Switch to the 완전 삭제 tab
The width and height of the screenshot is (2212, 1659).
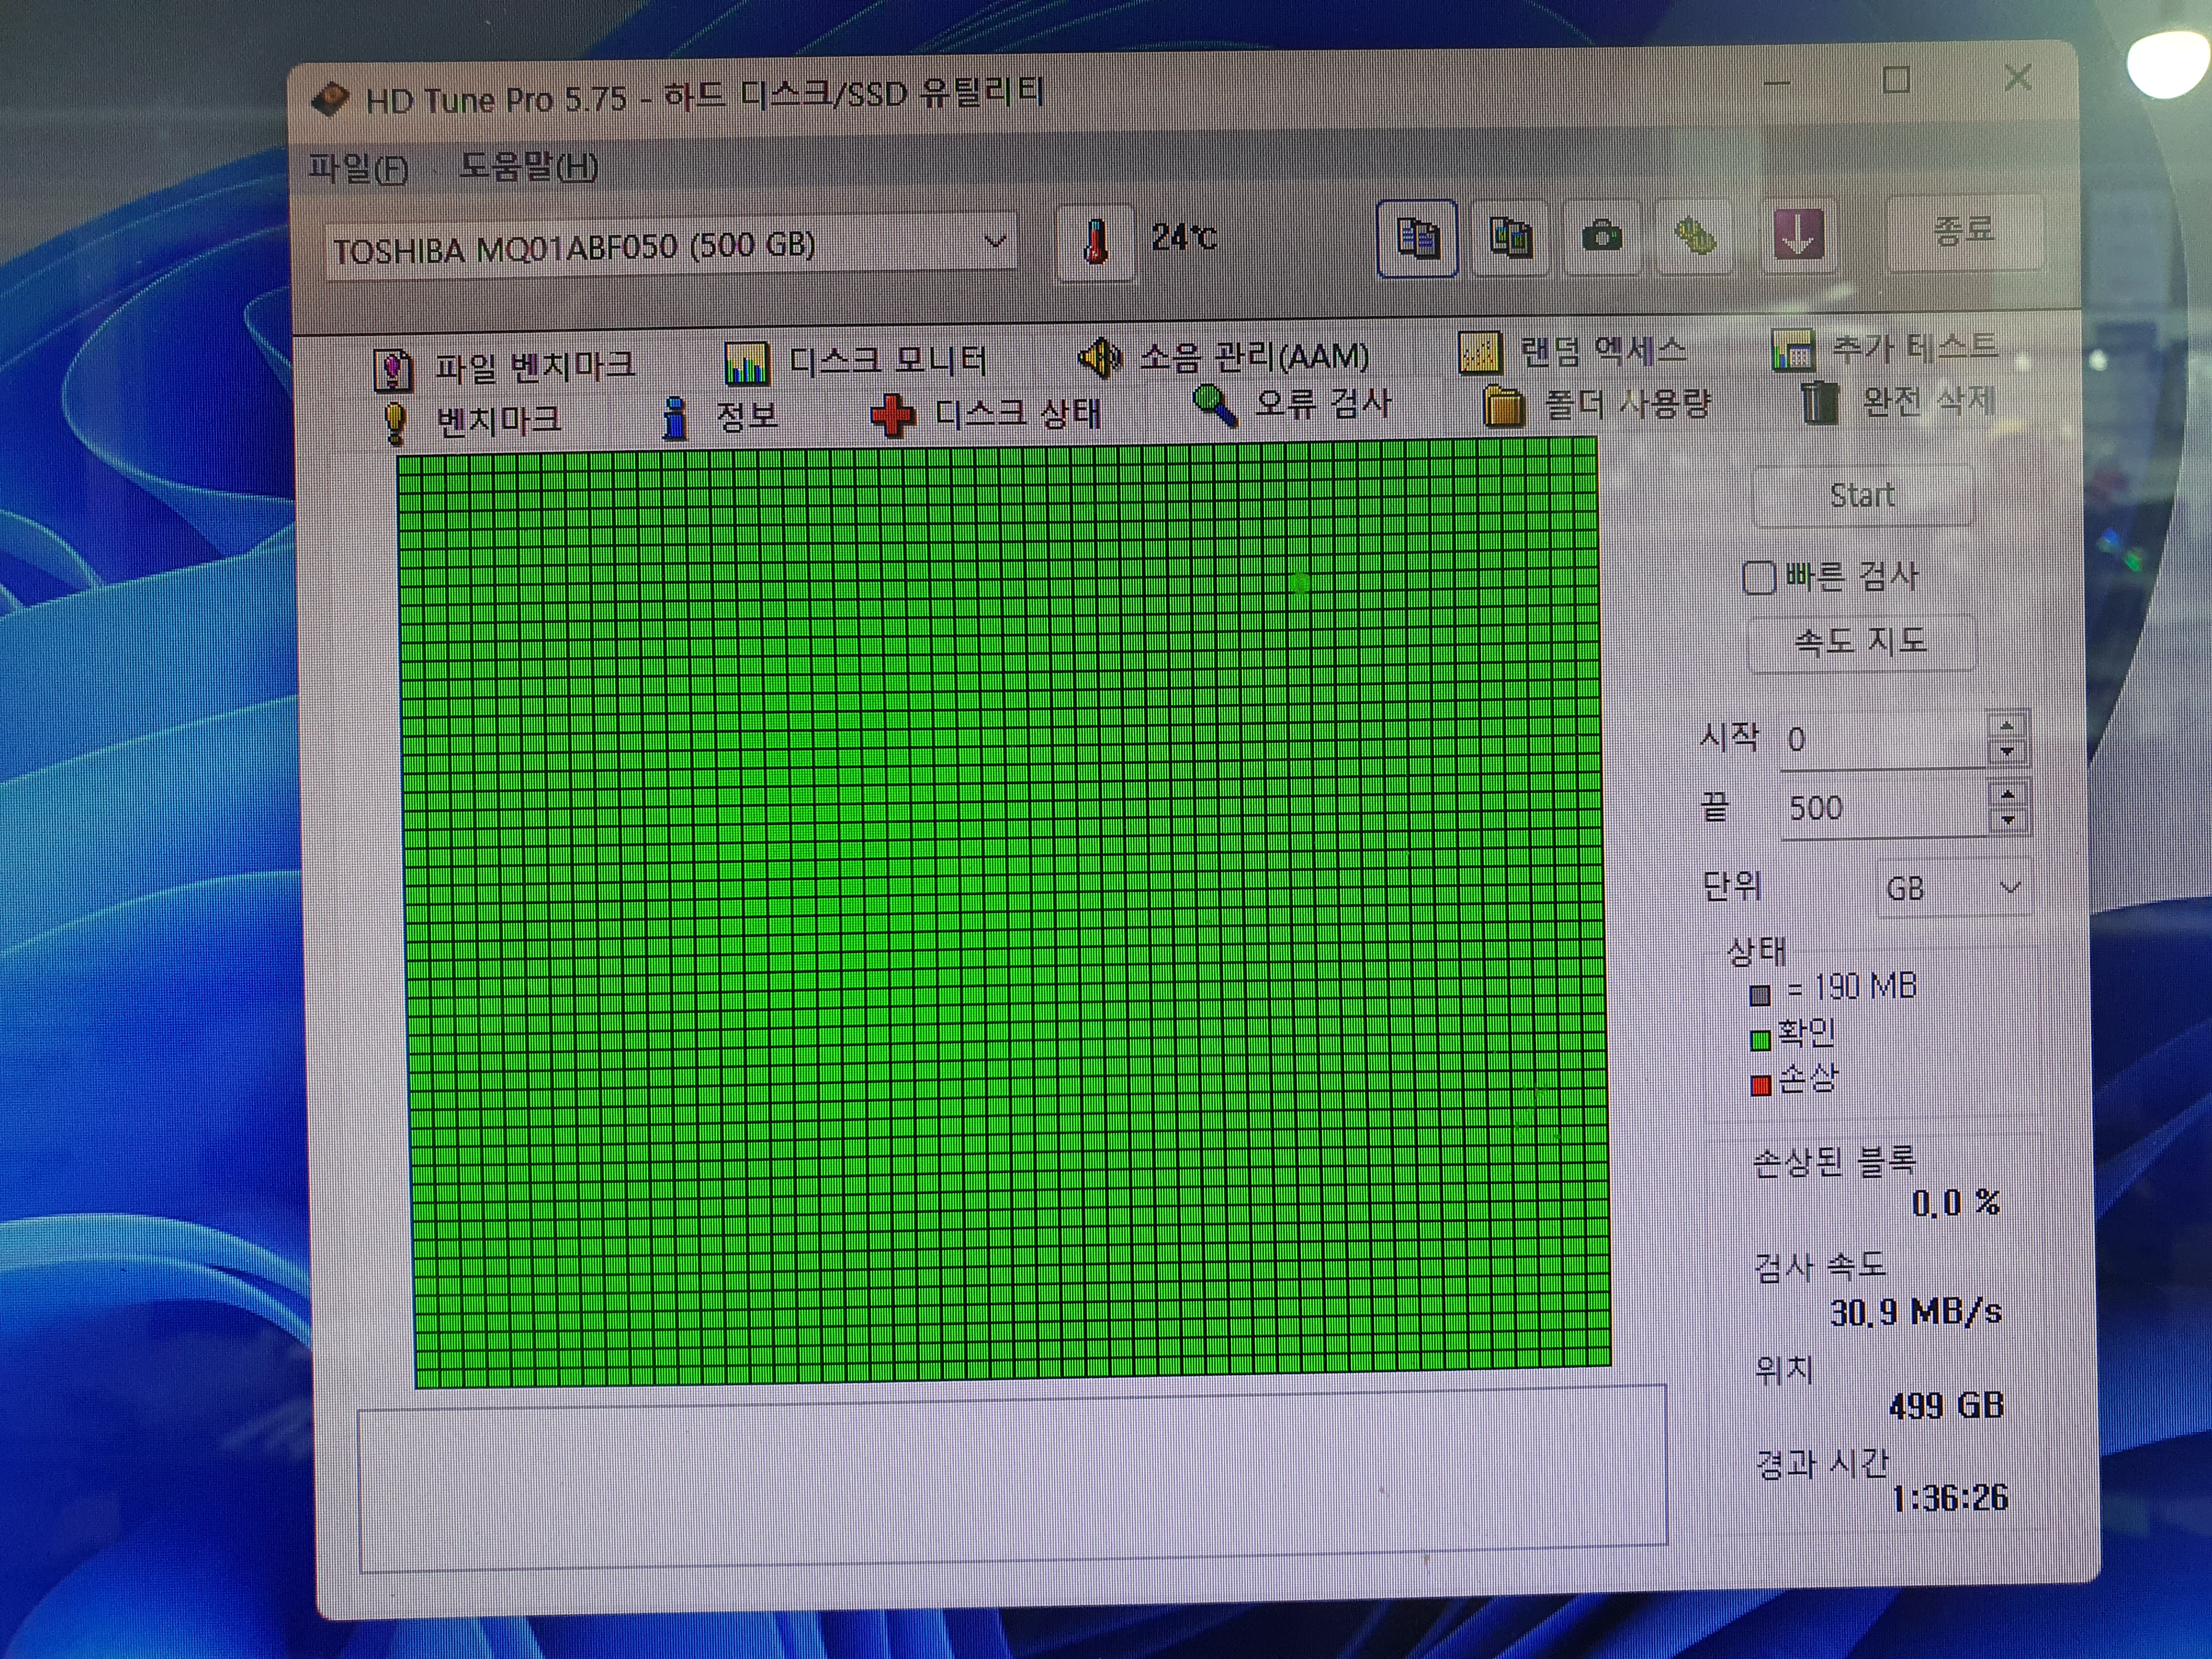pyautogui.click(x=1898, y=402)
